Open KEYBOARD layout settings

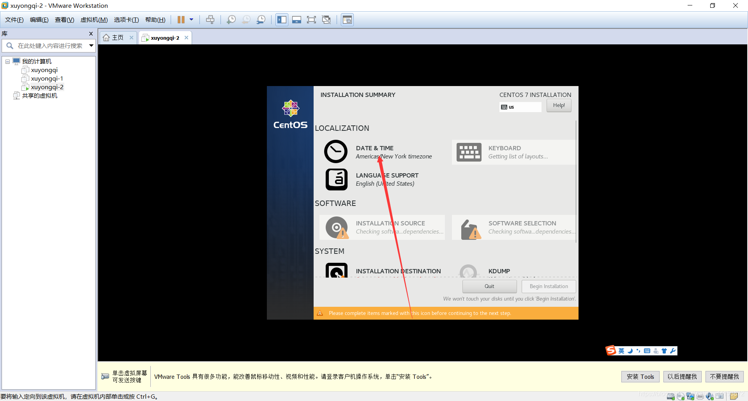pos(513,152)
